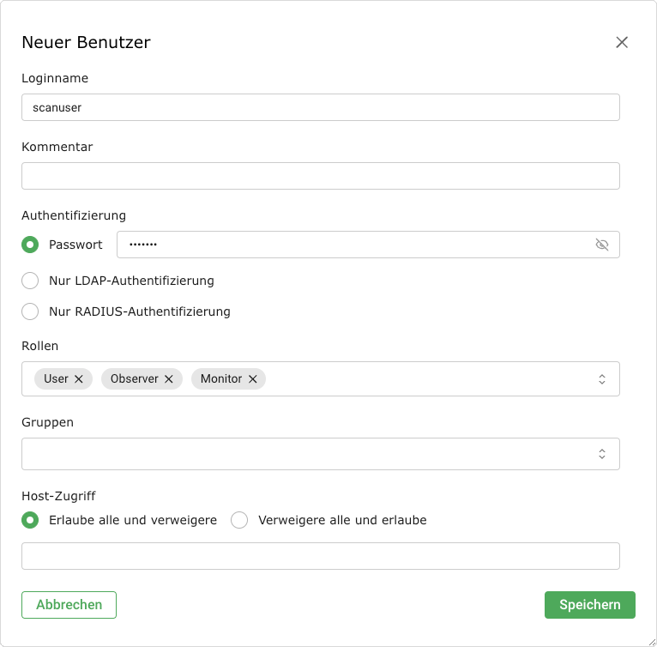The image size is (657, 647).
Task: Expand the Rollen dropdown arrows
Action: click(602, 378)
